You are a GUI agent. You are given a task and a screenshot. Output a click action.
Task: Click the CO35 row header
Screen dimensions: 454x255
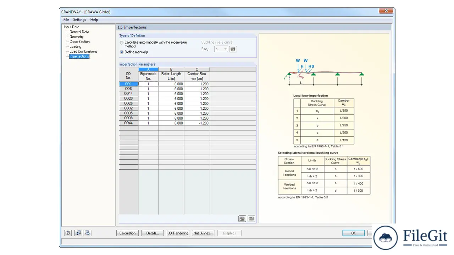pyautogui.click(x=128, y=113)
